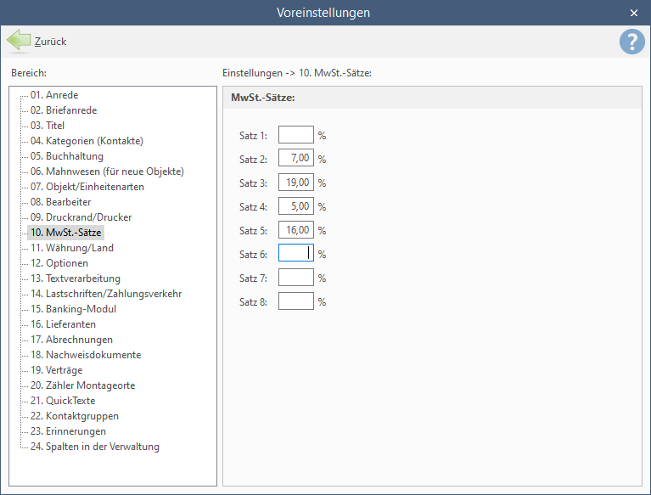This screenshot has width=651, height=495.
Task: Open the help question mark icon
Action: [631, 42]
